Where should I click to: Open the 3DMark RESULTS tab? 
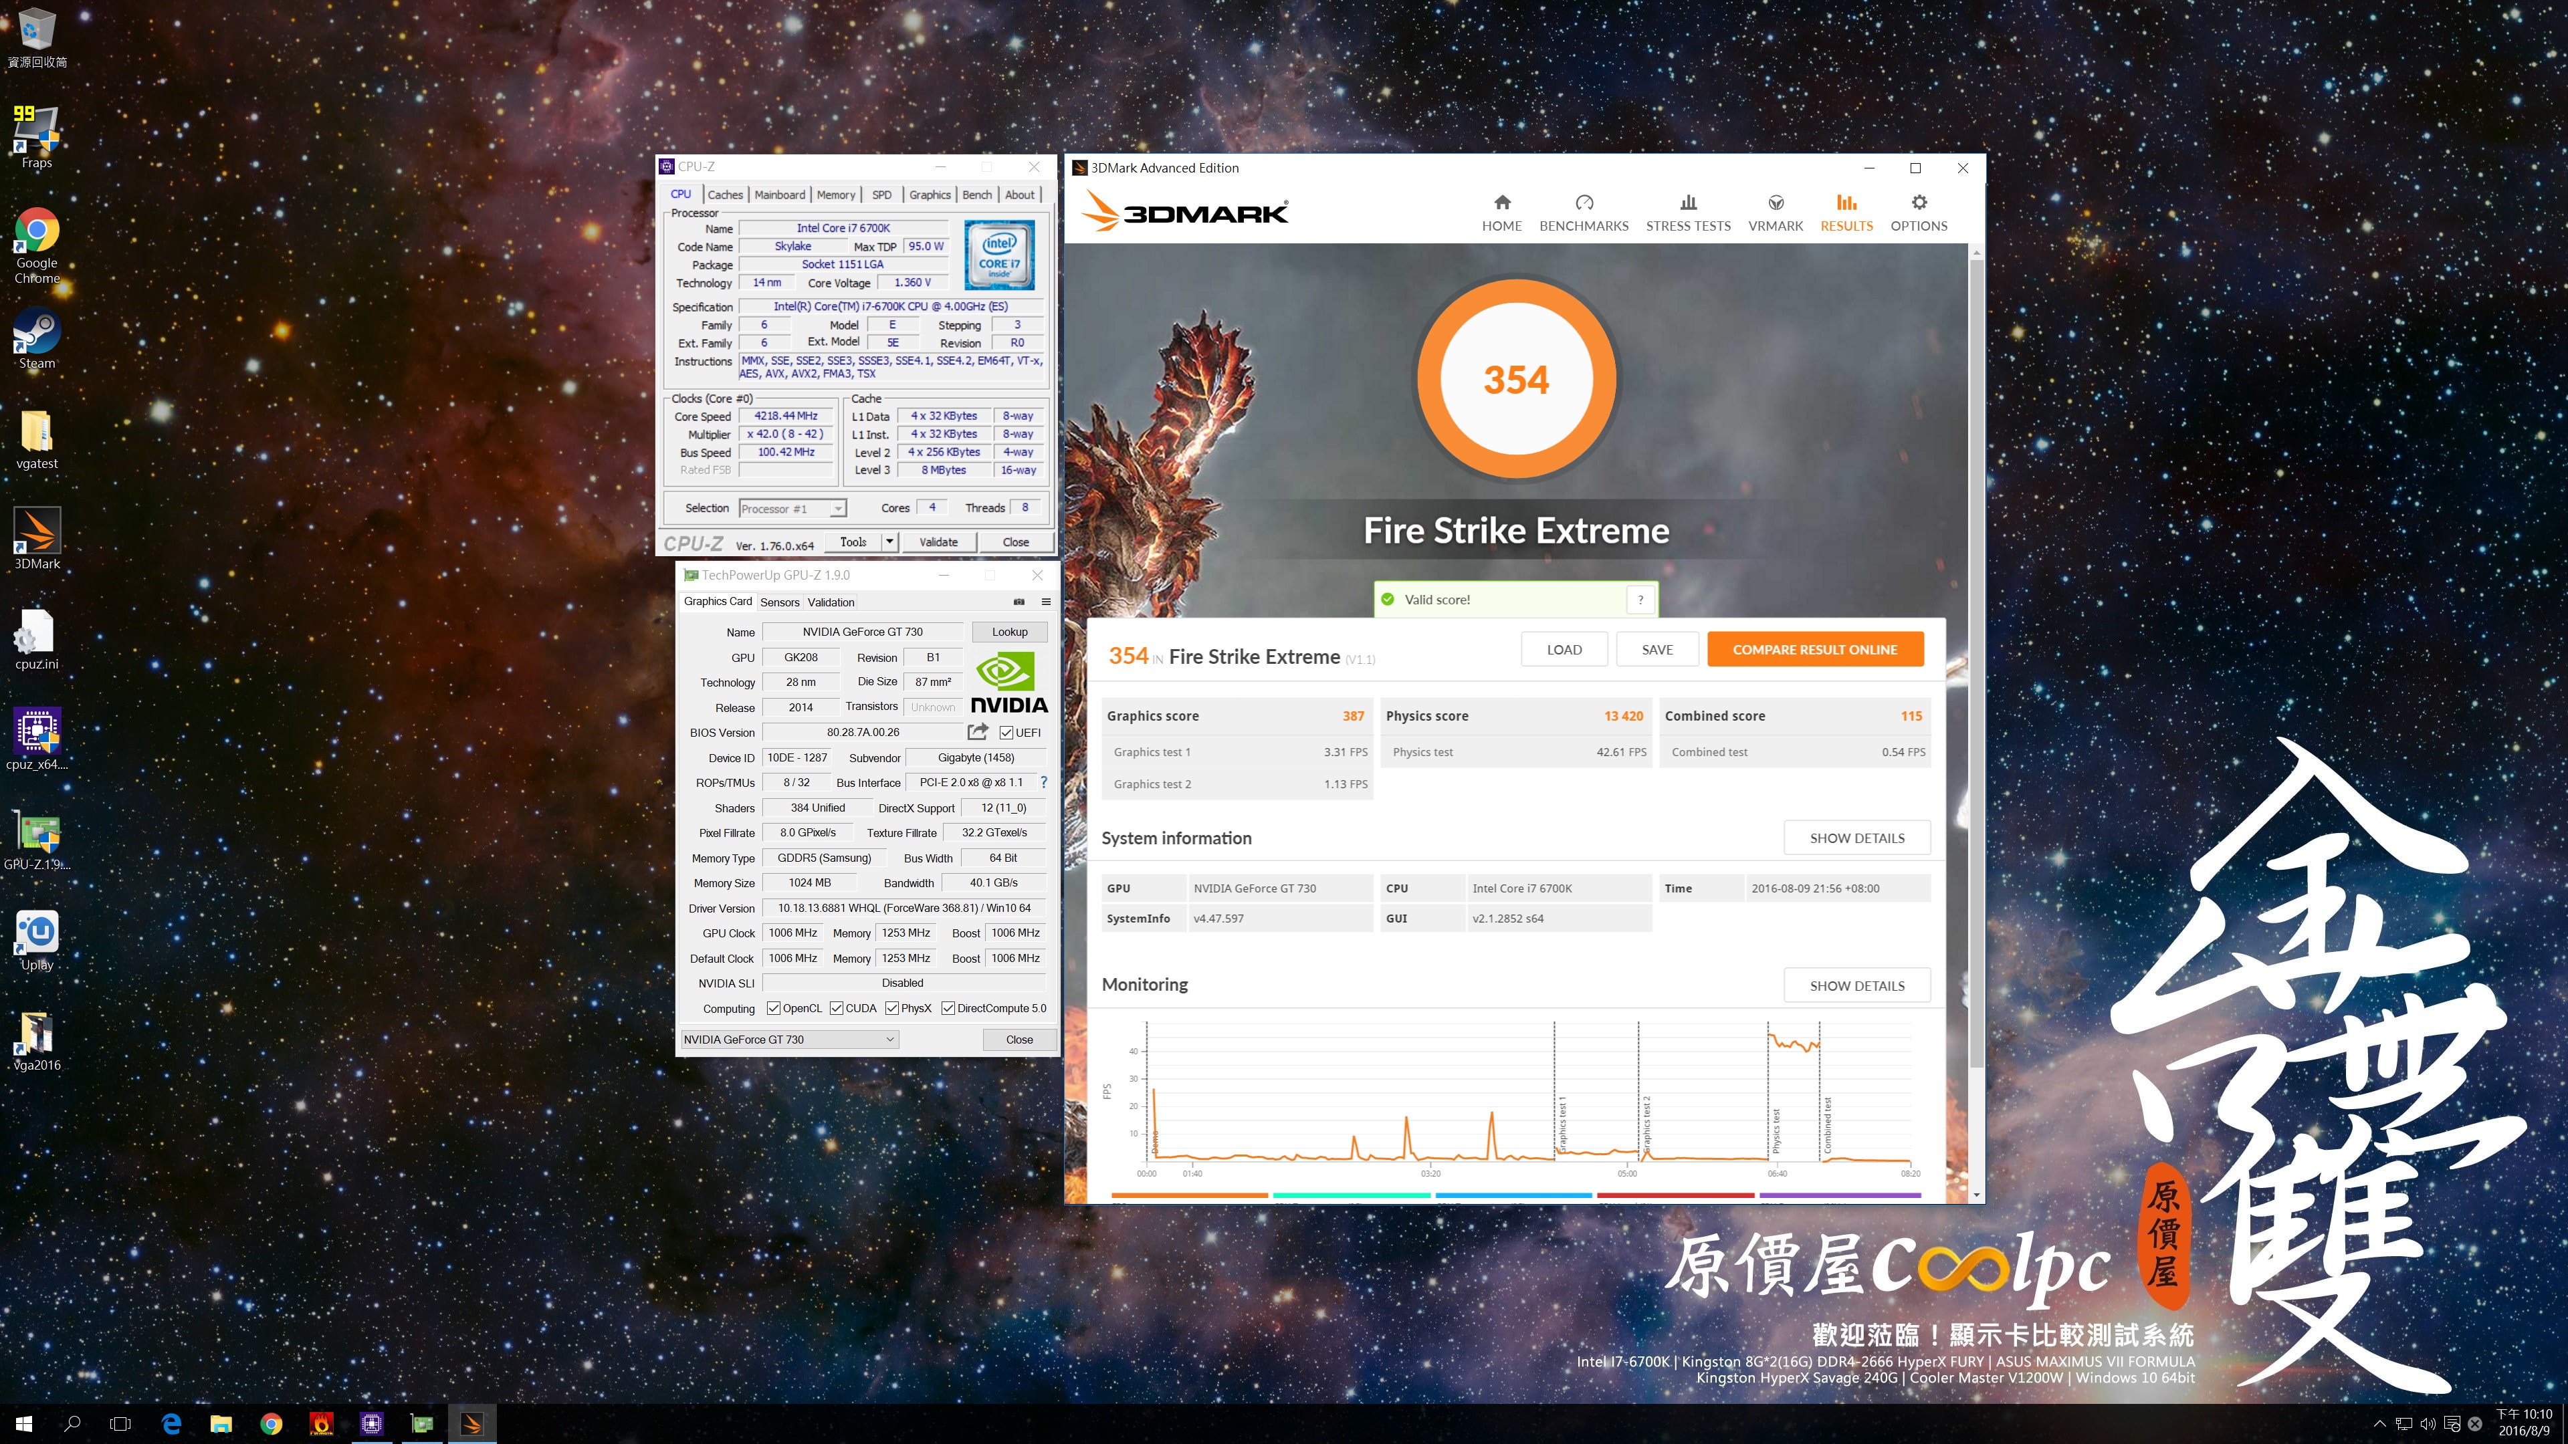pyautogui.click(x=1846, y=213)
